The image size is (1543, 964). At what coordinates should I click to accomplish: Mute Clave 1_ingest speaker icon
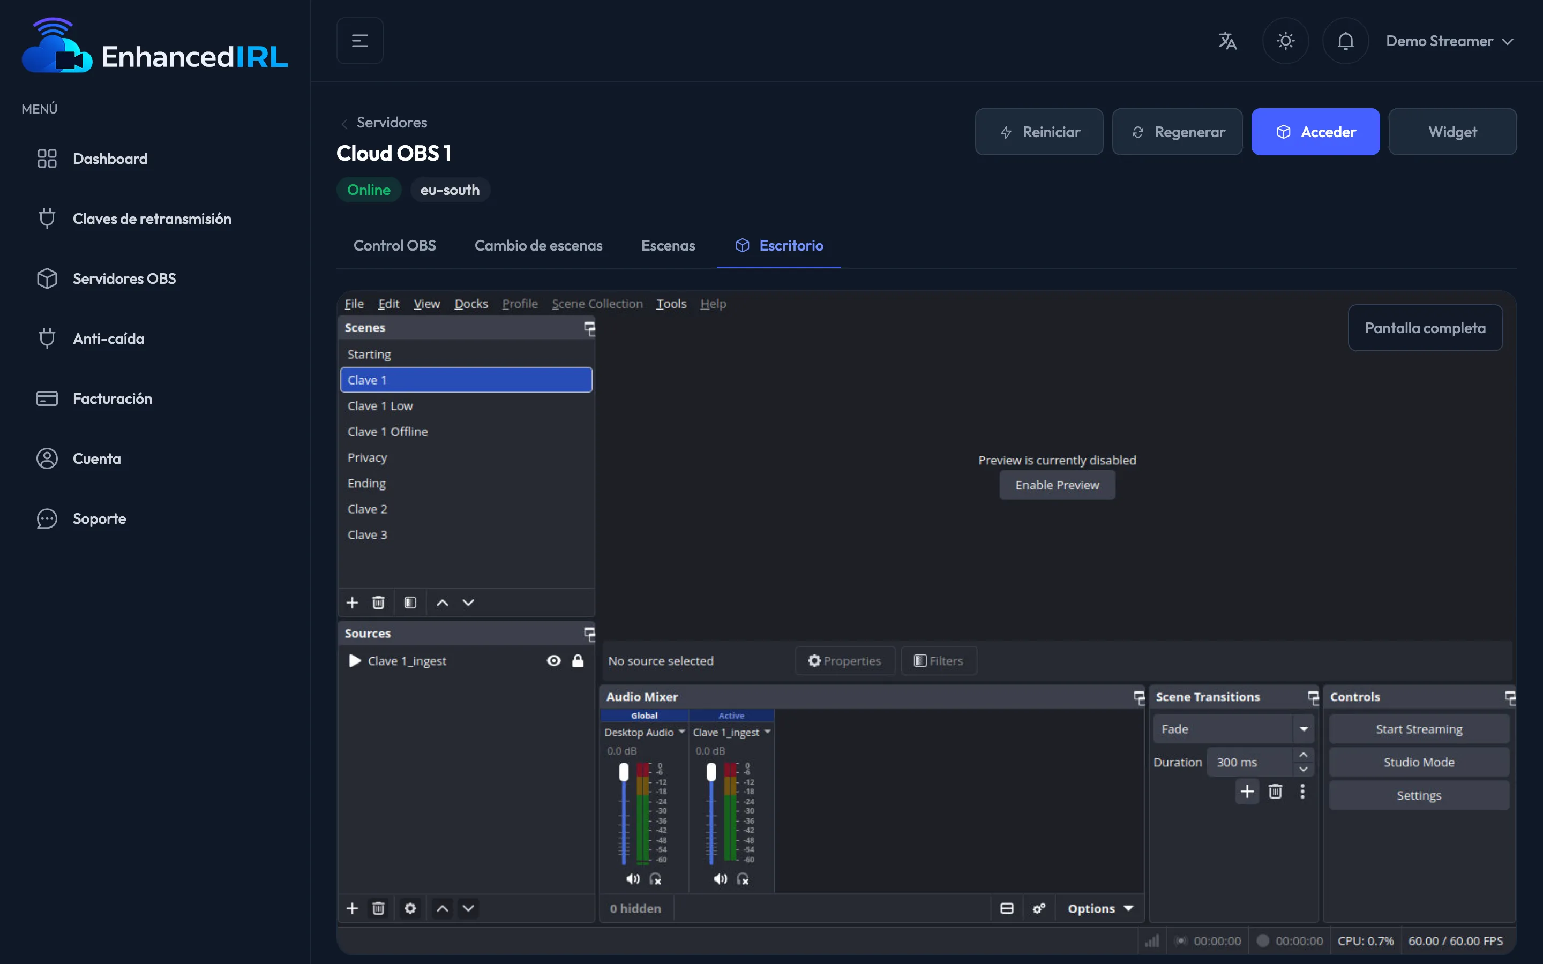tap(720, 879)
